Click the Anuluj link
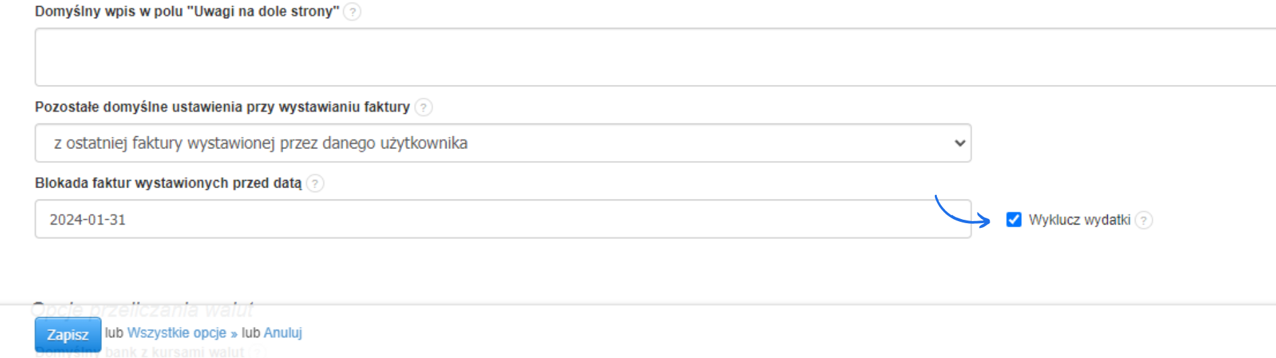The width and height of the screenshot is (1276, 358). click(282, 333)
